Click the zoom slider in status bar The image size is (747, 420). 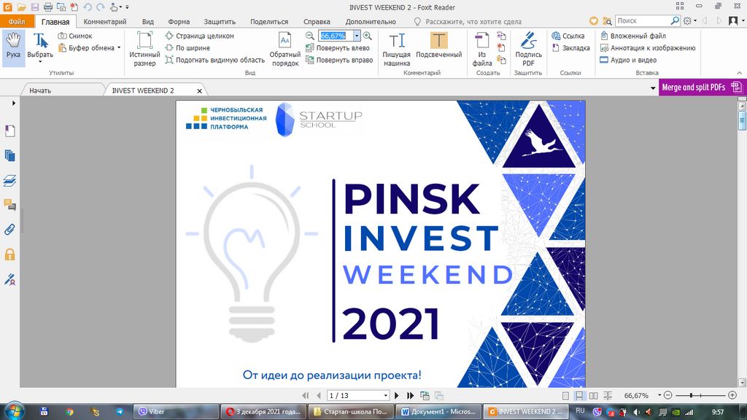pyautogui.click(x=692, y=395)
